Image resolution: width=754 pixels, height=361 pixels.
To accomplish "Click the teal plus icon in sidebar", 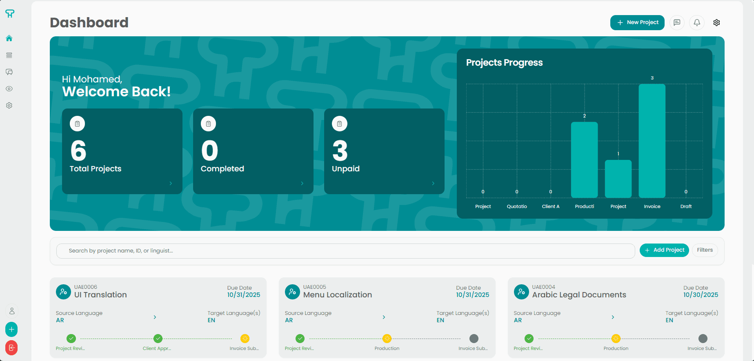I will tap(11, 329).
